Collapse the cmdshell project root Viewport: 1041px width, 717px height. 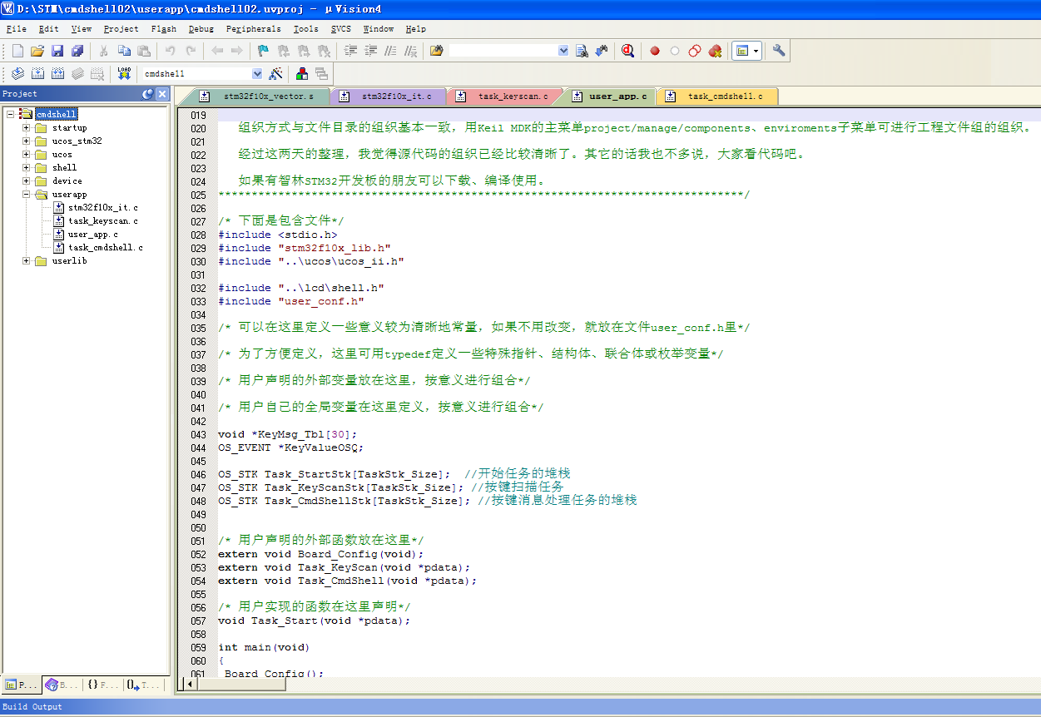(10, 114)
